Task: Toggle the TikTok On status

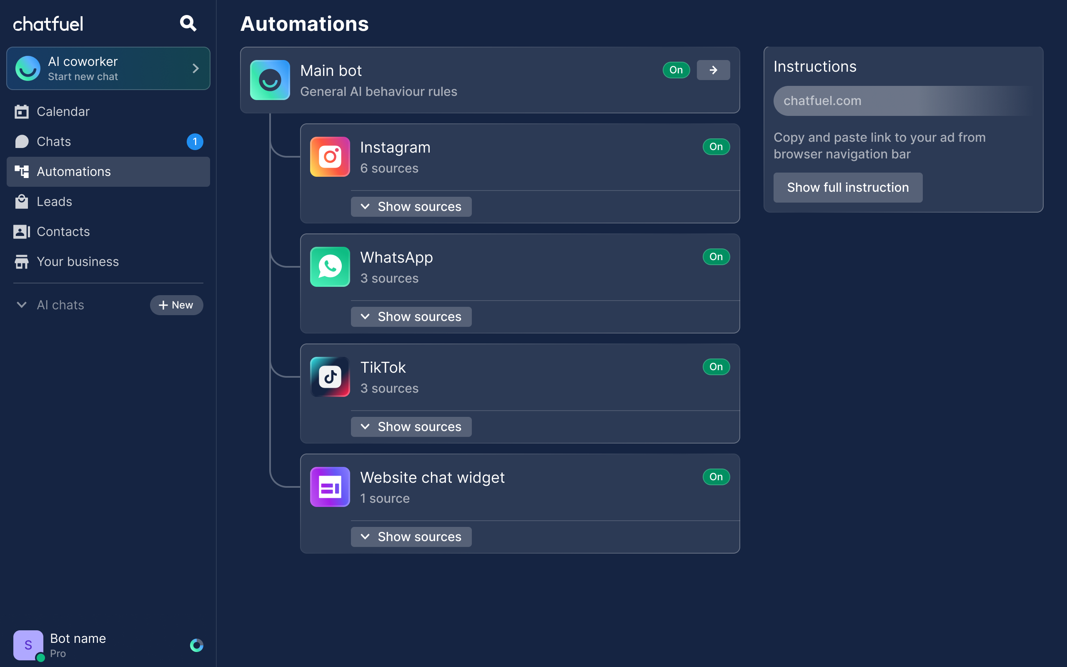Action: click(716, 367)
